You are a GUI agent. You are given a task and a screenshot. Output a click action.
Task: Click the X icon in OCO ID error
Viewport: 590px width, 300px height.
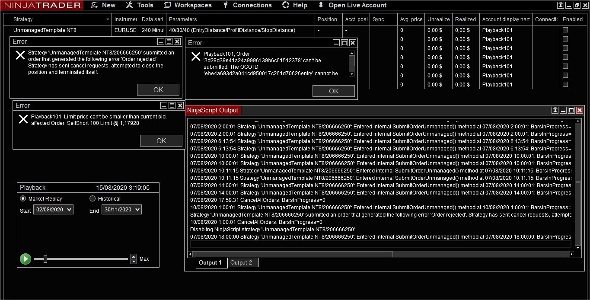tap(196, 56)
